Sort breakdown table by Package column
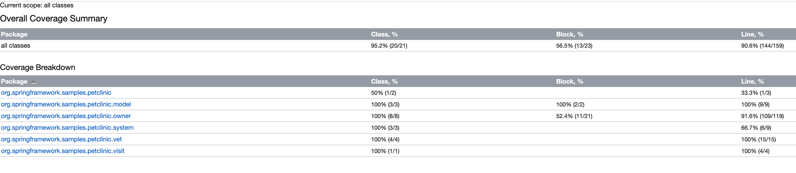The width and height of the screenshot is (796, 173). click(x=14, y=81)
